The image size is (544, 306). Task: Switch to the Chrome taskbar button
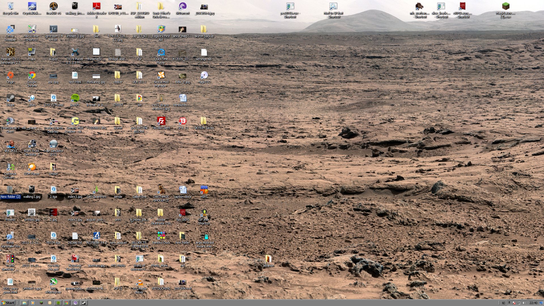[66, 303]
